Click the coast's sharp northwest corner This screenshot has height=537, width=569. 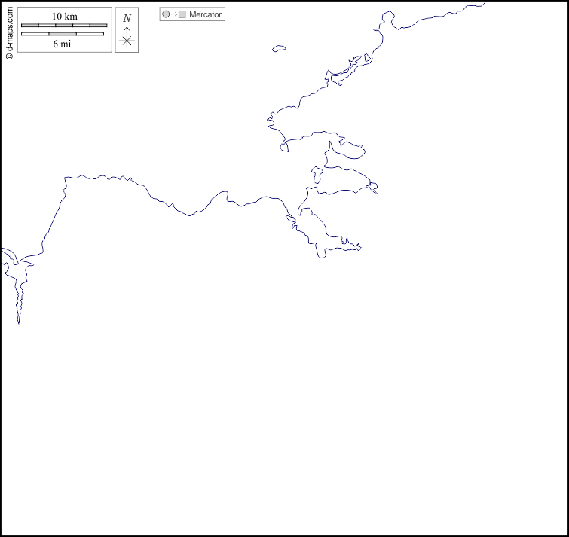click(66, 178)
